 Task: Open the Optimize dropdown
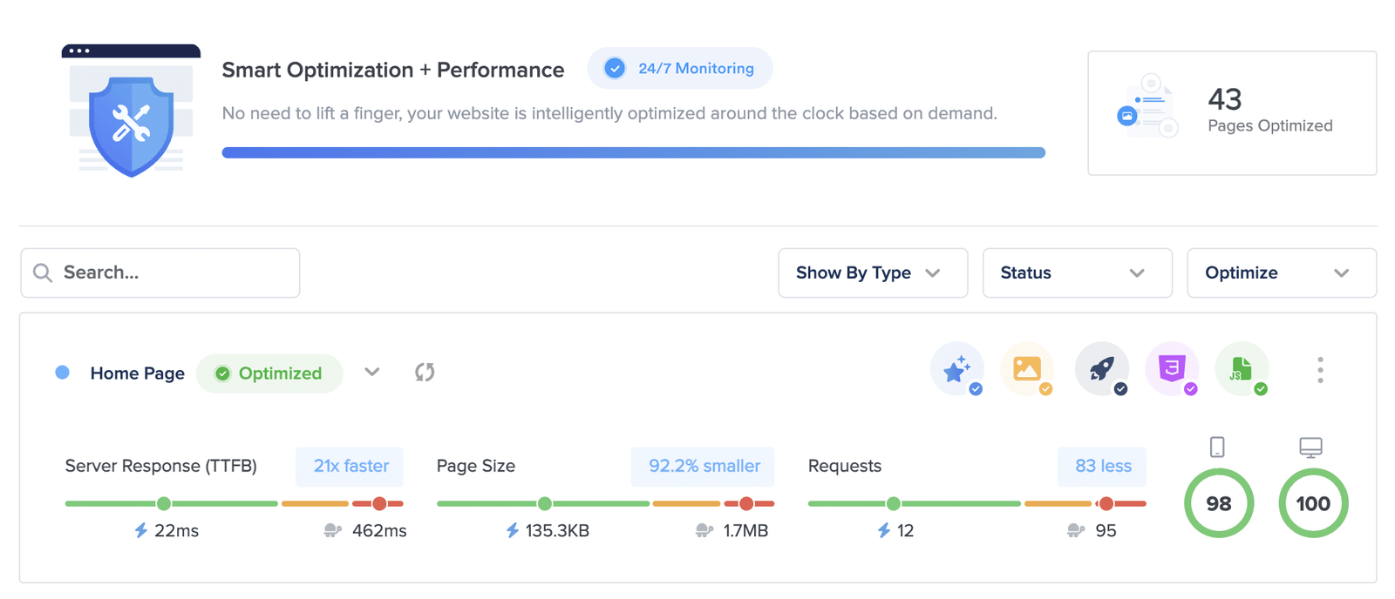click(1281, 273)
